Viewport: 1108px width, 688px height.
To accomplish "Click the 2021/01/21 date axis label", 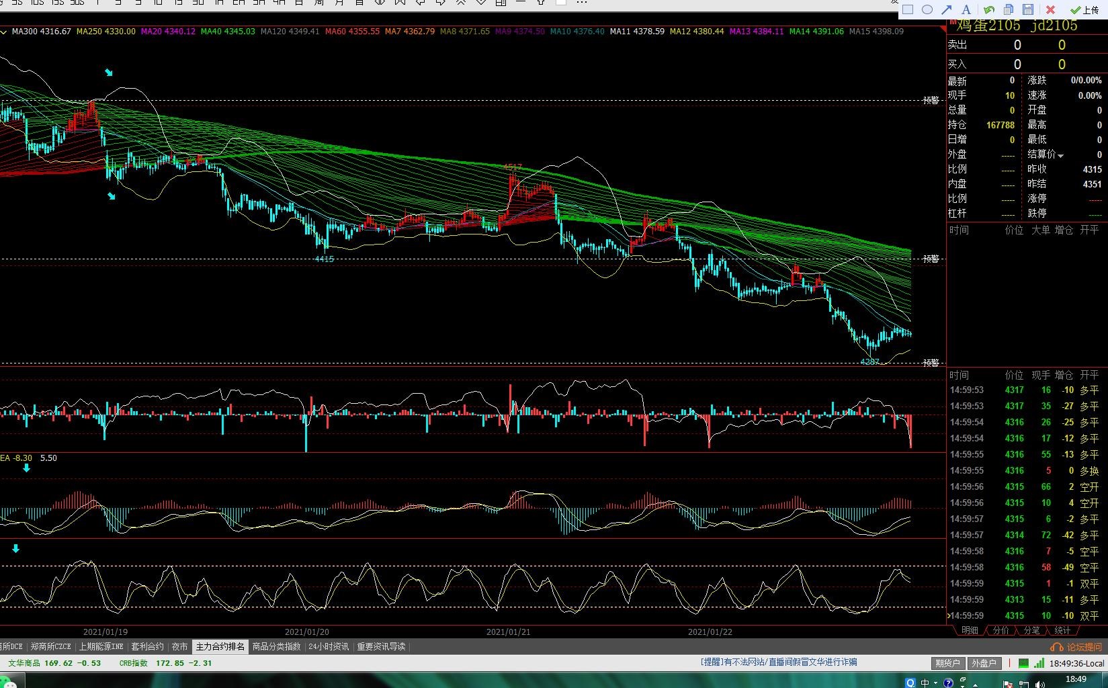I will point(509,632).
